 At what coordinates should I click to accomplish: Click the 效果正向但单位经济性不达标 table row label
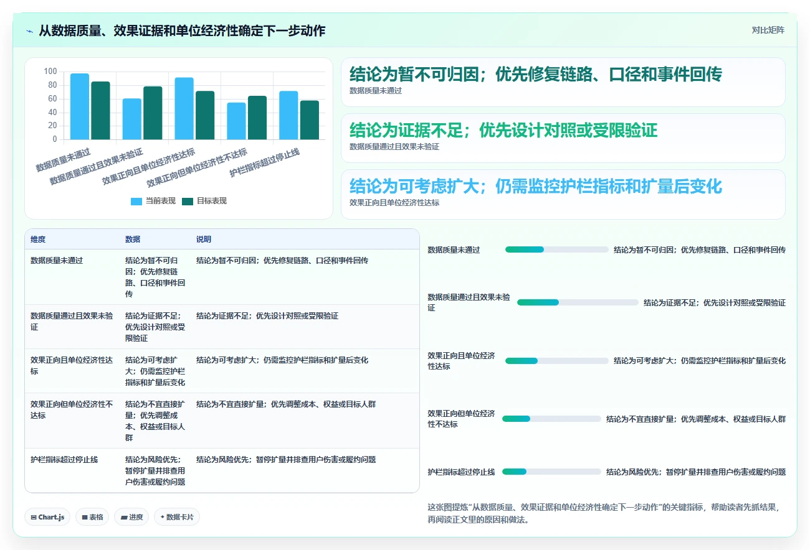(72, 409)
